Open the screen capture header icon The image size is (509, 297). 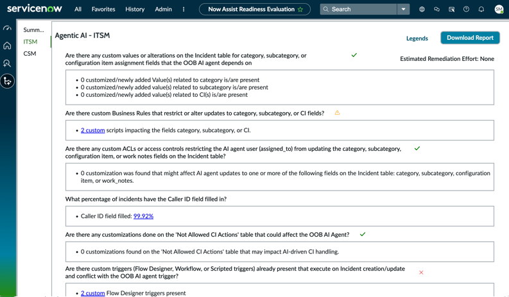click(451, 9)
